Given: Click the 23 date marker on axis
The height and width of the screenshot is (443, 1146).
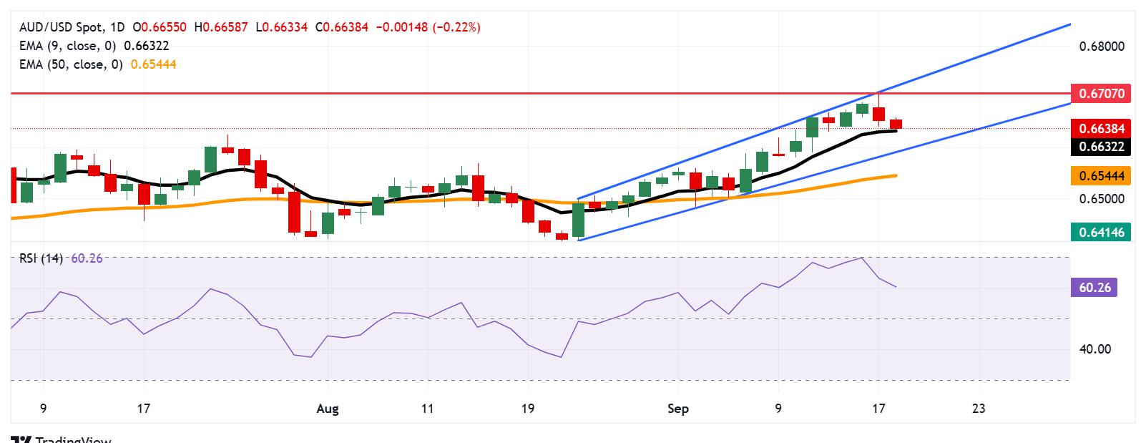Looking at the screenshot, I should 979,409.
